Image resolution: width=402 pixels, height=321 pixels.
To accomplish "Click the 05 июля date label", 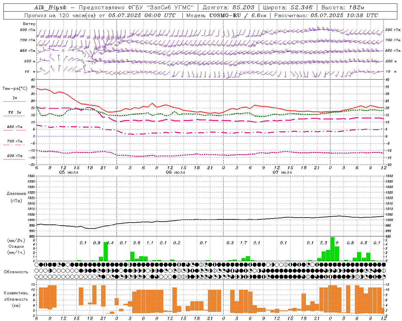I will (69, 172).
